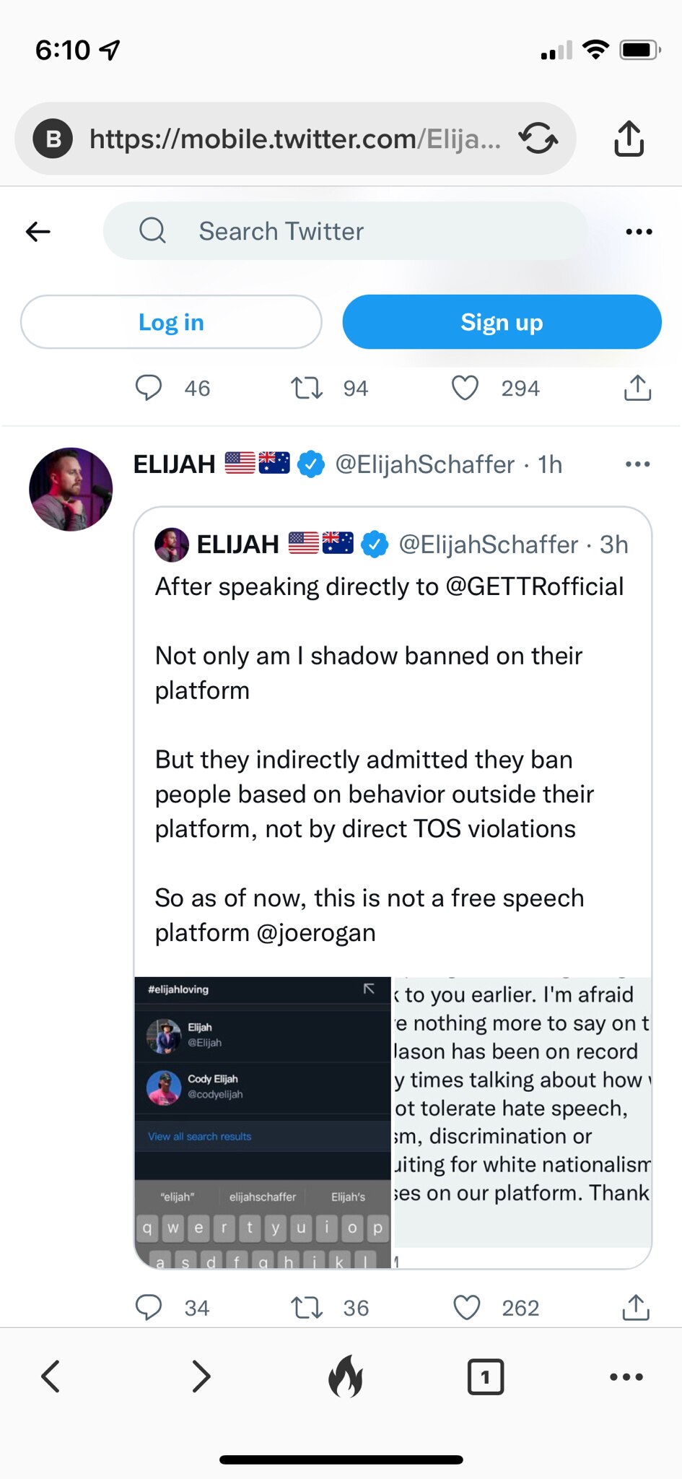Retweet the post showing 94 retweets
Viewport: 682px width, 1479px height.
point(306,388)
